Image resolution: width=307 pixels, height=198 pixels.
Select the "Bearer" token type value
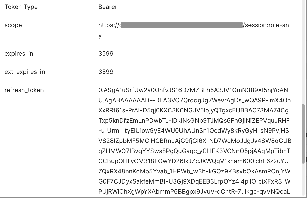pos(107,7)
